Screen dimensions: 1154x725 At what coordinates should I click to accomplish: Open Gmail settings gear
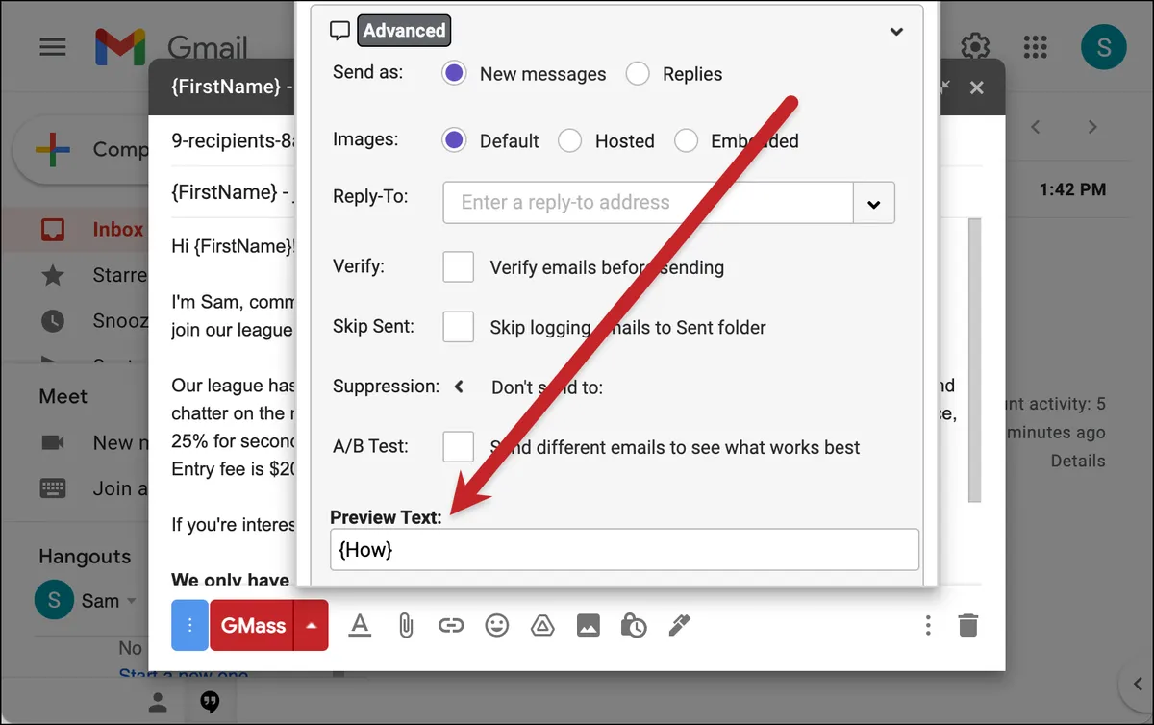tap(976, 46)
